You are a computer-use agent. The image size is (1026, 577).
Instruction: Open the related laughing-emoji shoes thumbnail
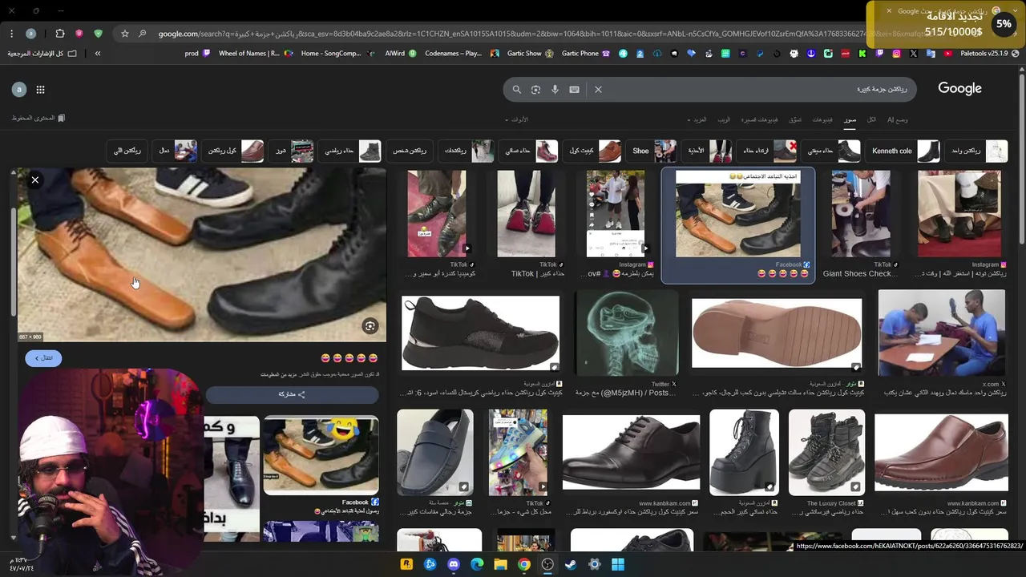(x=321, y=456)
